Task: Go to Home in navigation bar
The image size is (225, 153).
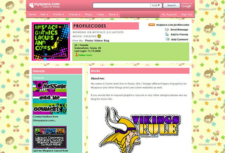Action: tap(32, 14)
